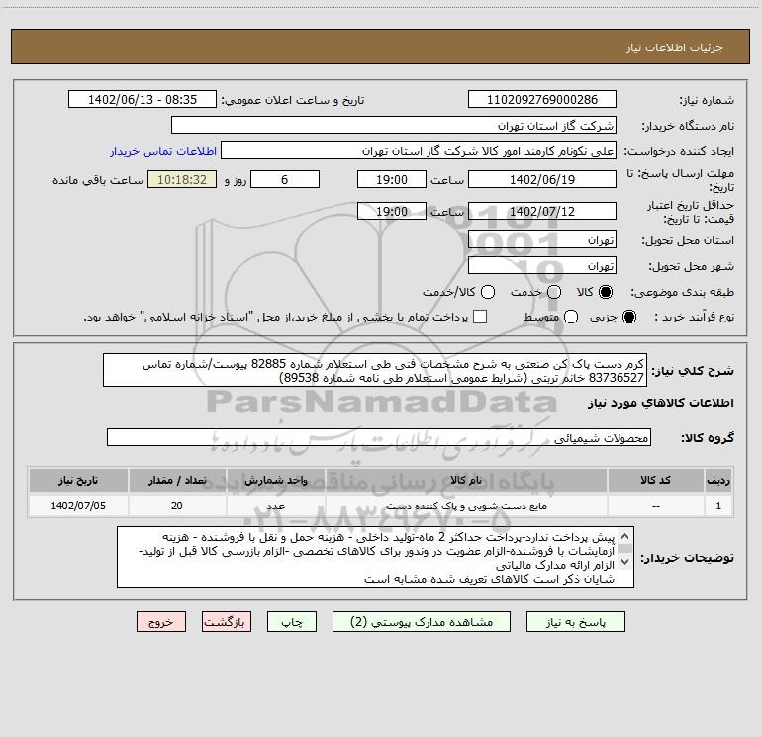The height and width of the screenshot is (737, 762).
Task: Click the نام کالا column header
Action: point(466,481)
